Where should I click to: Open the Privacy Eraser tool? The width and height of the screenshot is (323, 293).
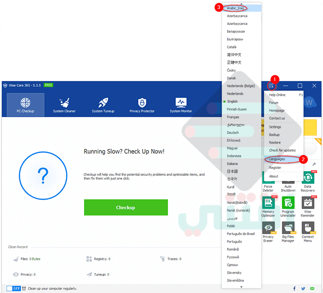click(x=268, y=232)
